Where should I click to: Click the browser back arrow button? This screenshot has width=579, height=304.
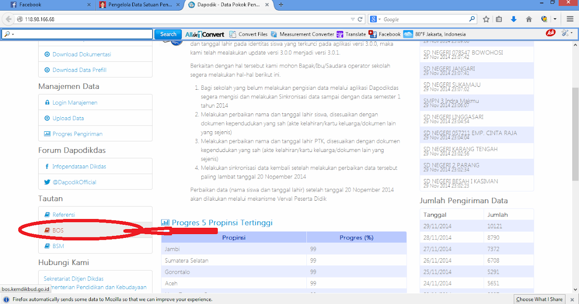pos(8,19)
